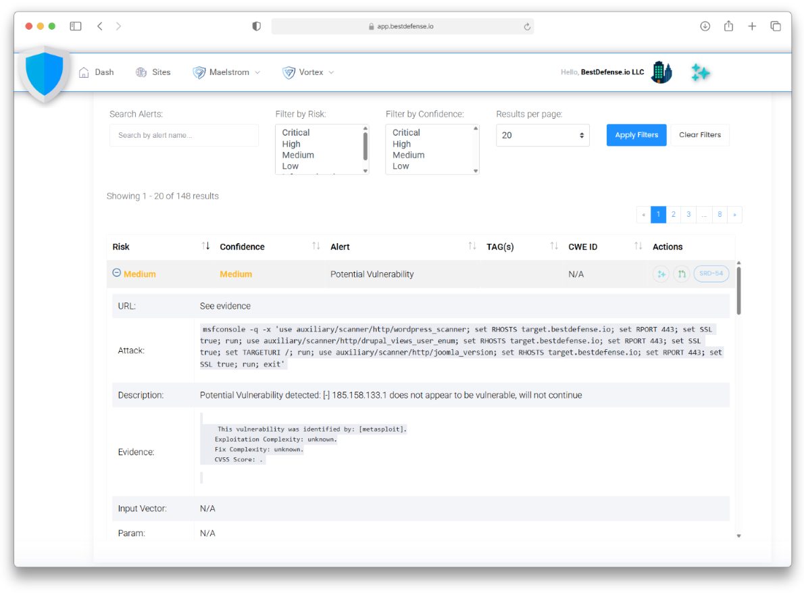This screenshot has height=593, width=804.
Task: Click the alert details vertical scrollbar
Action: (x=738, y=291)
